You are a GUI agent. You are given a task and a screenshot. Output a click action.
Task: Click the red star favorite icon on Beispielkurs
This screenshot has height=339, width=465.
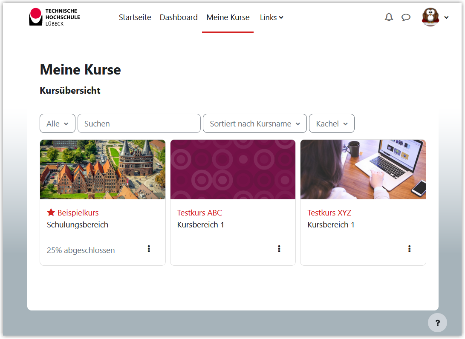(51, 213)
